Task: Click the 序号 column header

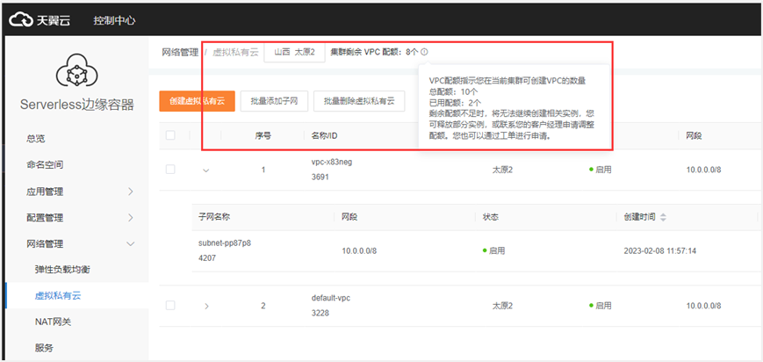Action: pos(263,135)
